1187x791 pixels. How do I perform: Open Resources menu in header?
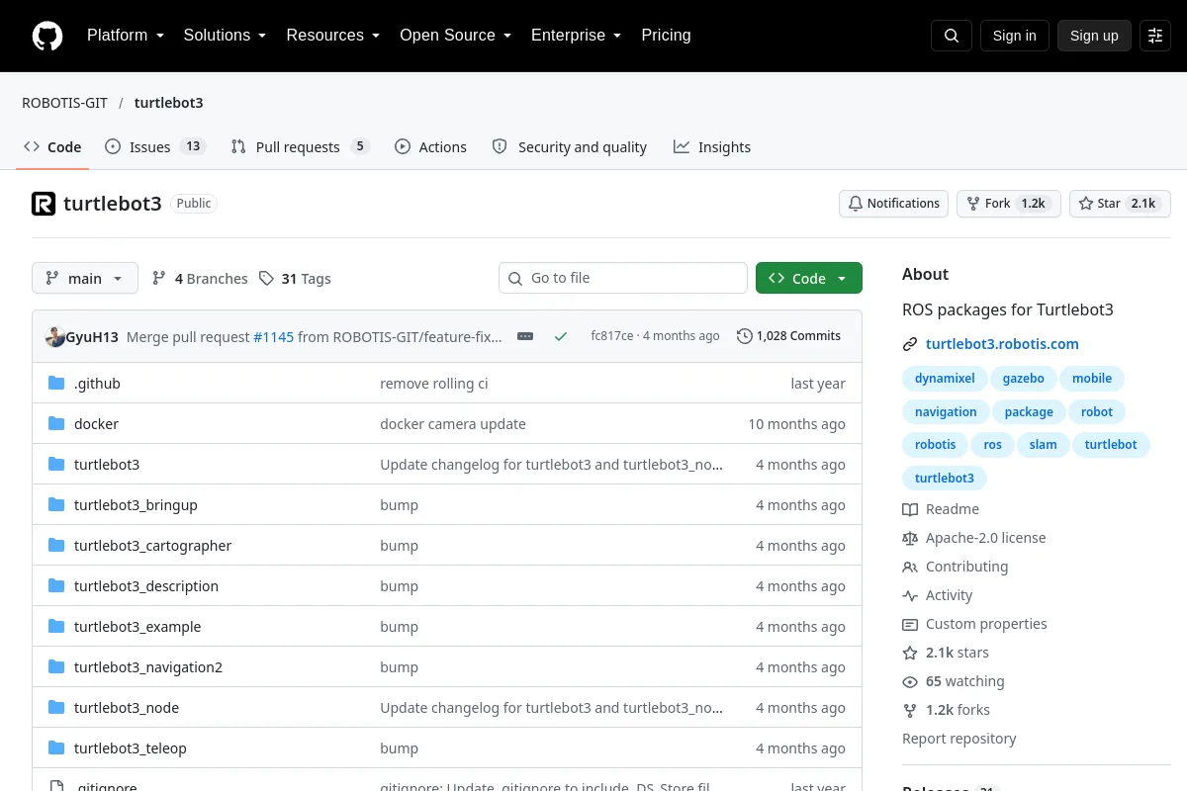332,36
